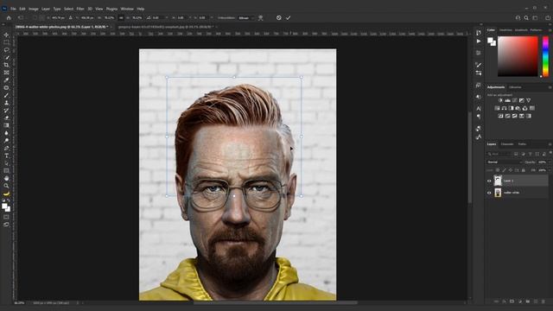Select the Rectangle shape tool
Screen dimensions: 553x311
pyautogui.click(x=6, y=171)
